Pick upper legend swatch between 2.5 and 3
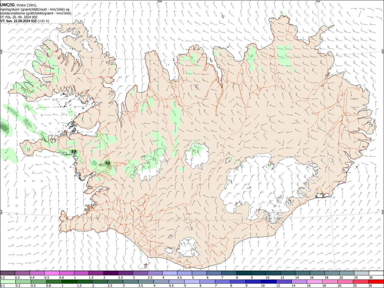Viewport: 384px width, 288px height. (125, 273)
